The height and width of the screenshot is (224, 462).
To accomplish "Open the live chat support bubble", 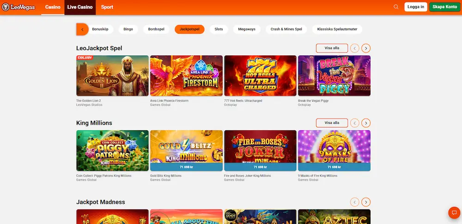I will tap(454, 212).
